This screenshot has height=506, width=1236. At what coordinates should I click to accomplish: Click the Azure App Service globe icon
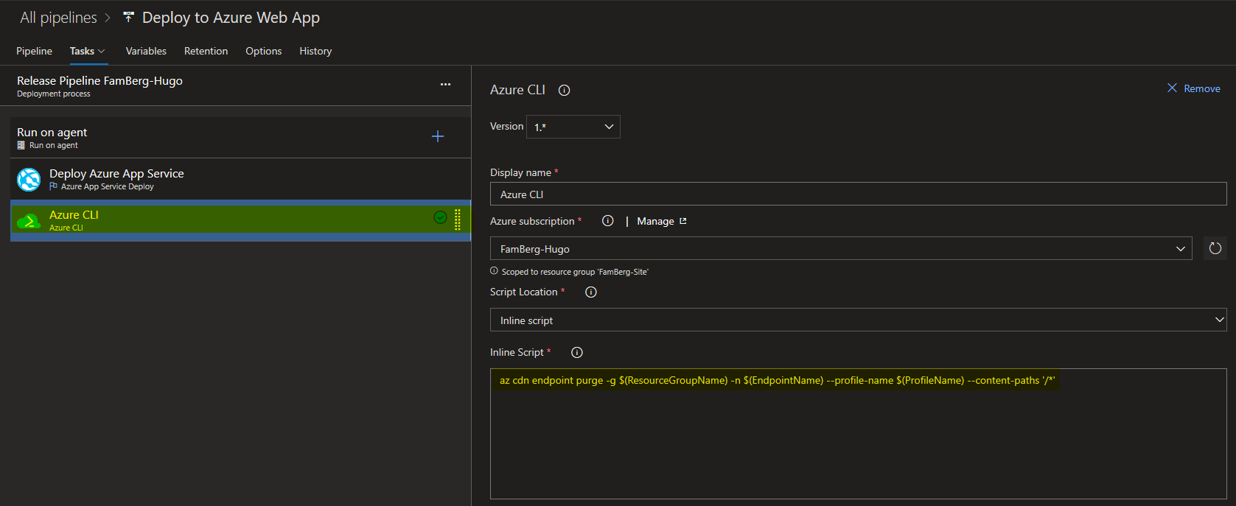[29, 180]
